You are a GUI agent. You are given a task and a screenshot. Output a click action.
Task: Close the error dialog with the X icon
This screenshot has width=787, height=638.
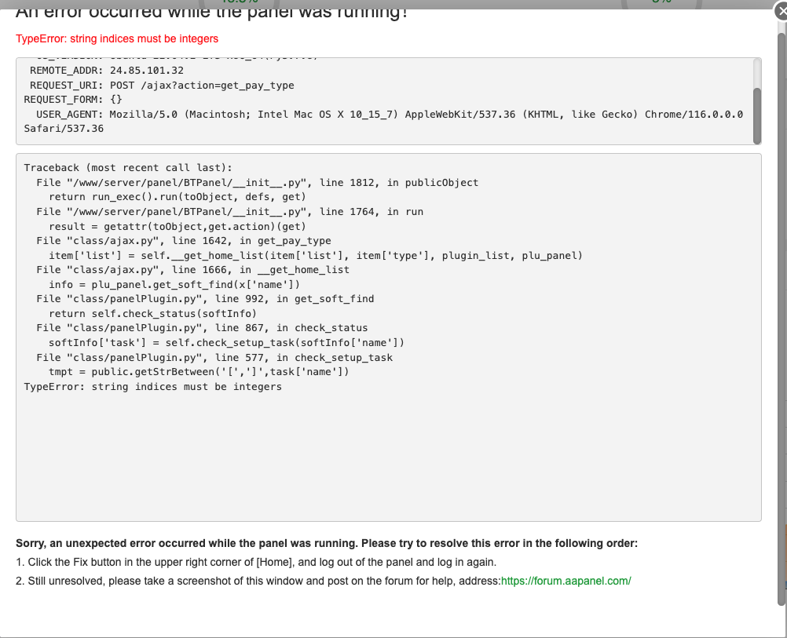[782, 10]
